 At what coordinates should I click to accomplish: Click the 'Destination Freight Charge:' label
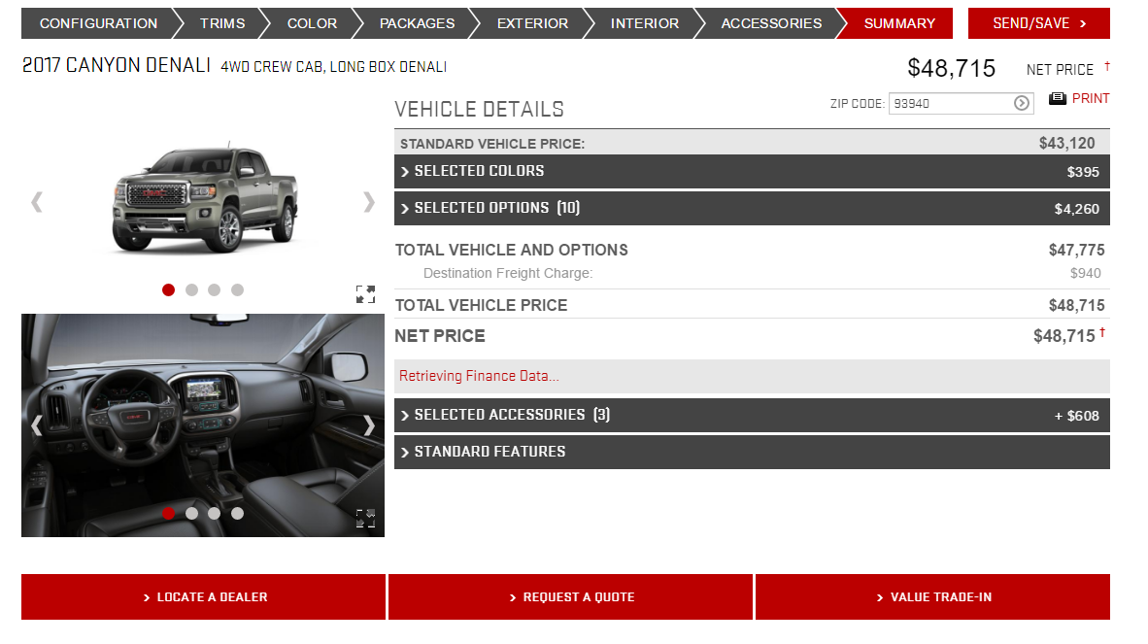[508, 273]
